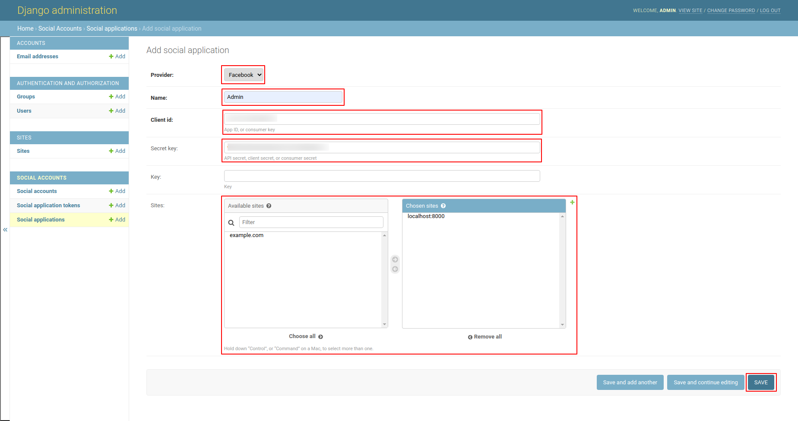The height and width of the screenshot is (421, 798).
Task: Collapse the sidebar using the chevron
Action: [x=5, y=230]
